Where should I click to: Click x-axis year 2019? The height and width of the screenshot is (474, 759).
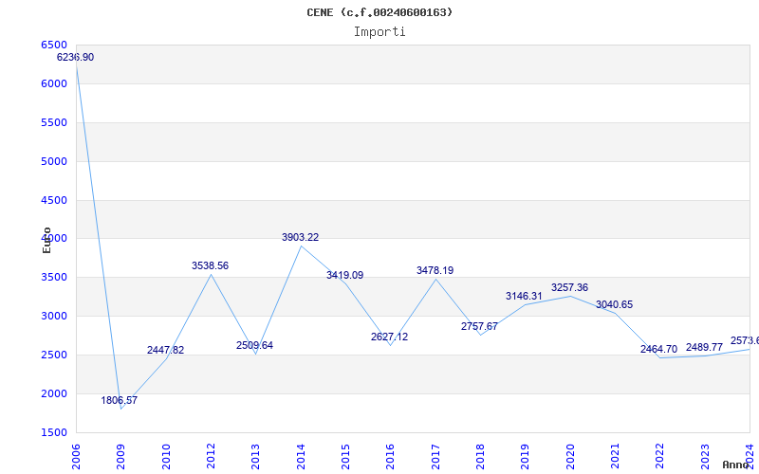click(526, 457)
